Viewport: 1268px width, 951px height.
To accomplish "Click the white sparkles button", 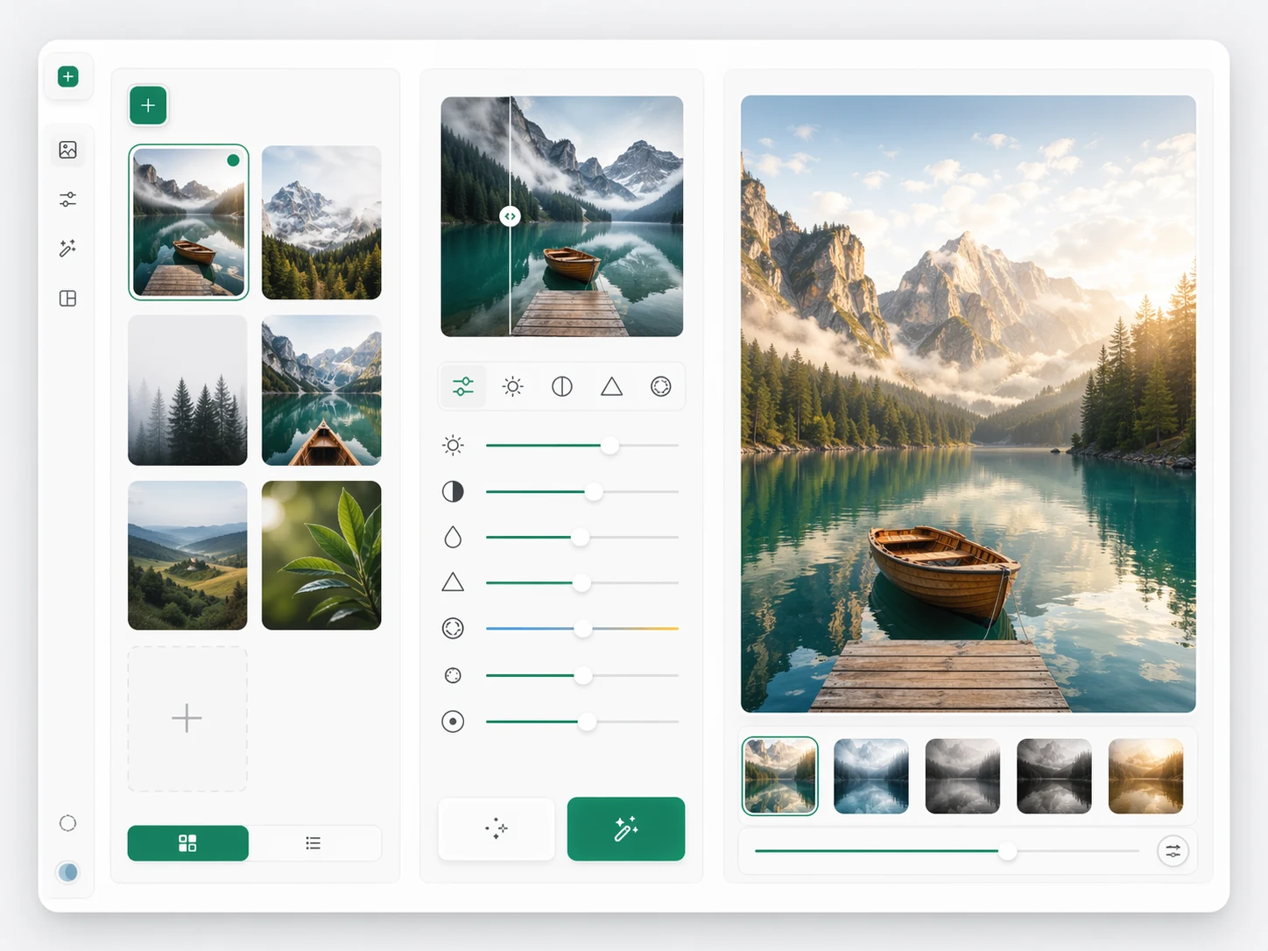I will [x=497, y=828].
